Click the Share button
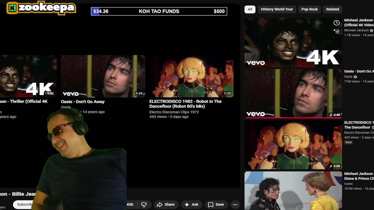 click(x=166, y=204)
